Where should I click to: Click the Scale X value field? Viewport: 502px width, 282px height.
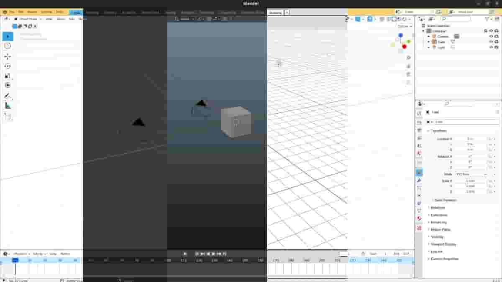[x=470, y=181]
